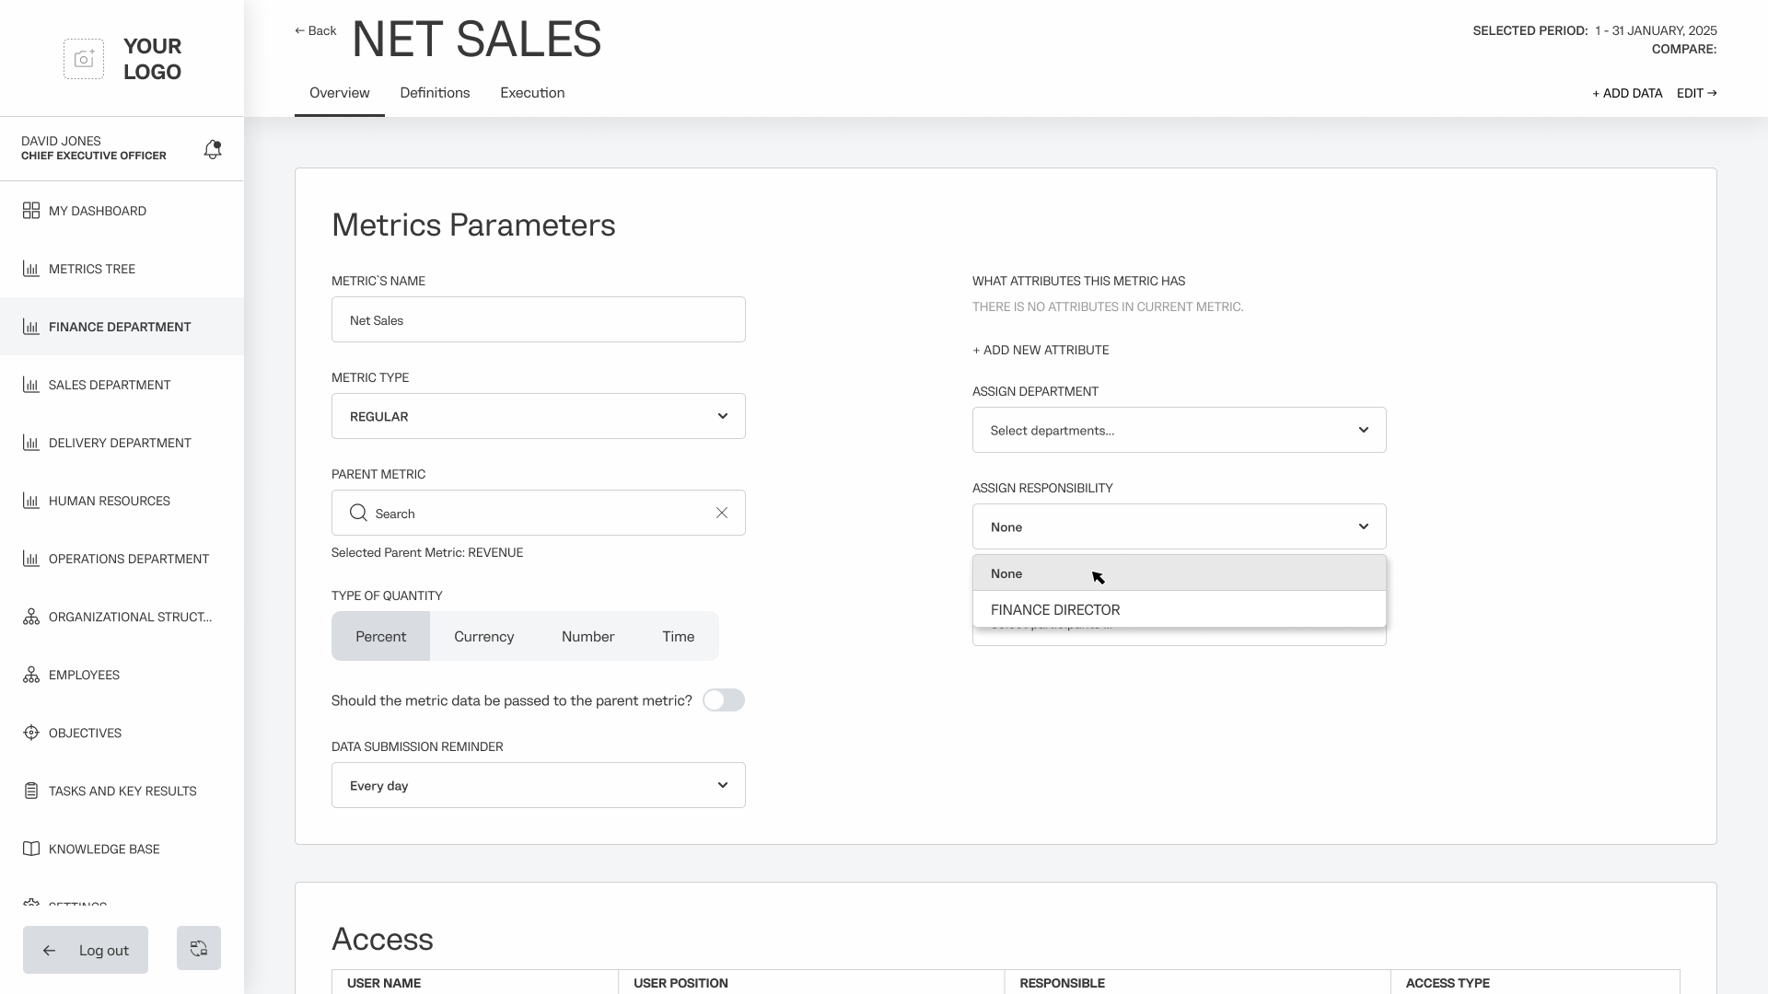Viewport: 1768px width, 994px height.
Task: Click the Objectives target icon
Action: coord(31,733)
